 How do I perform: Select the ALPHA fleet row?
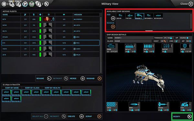51,25
